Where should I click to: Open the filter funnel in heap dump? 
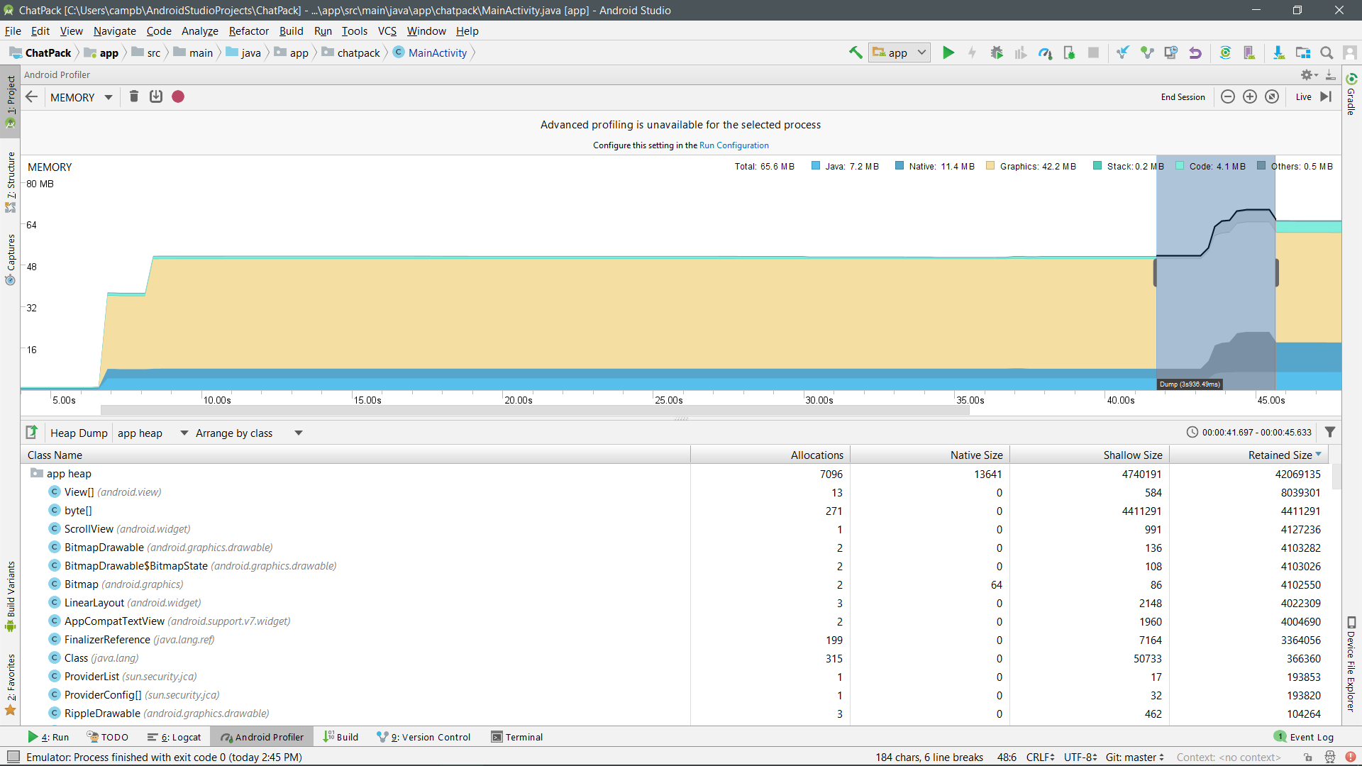[x=1330, y=432]
